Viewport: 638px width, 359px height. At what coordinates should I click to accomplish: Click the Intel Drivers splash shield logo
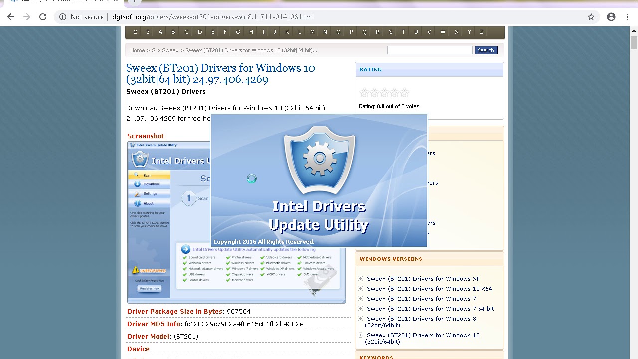[319, 160]
